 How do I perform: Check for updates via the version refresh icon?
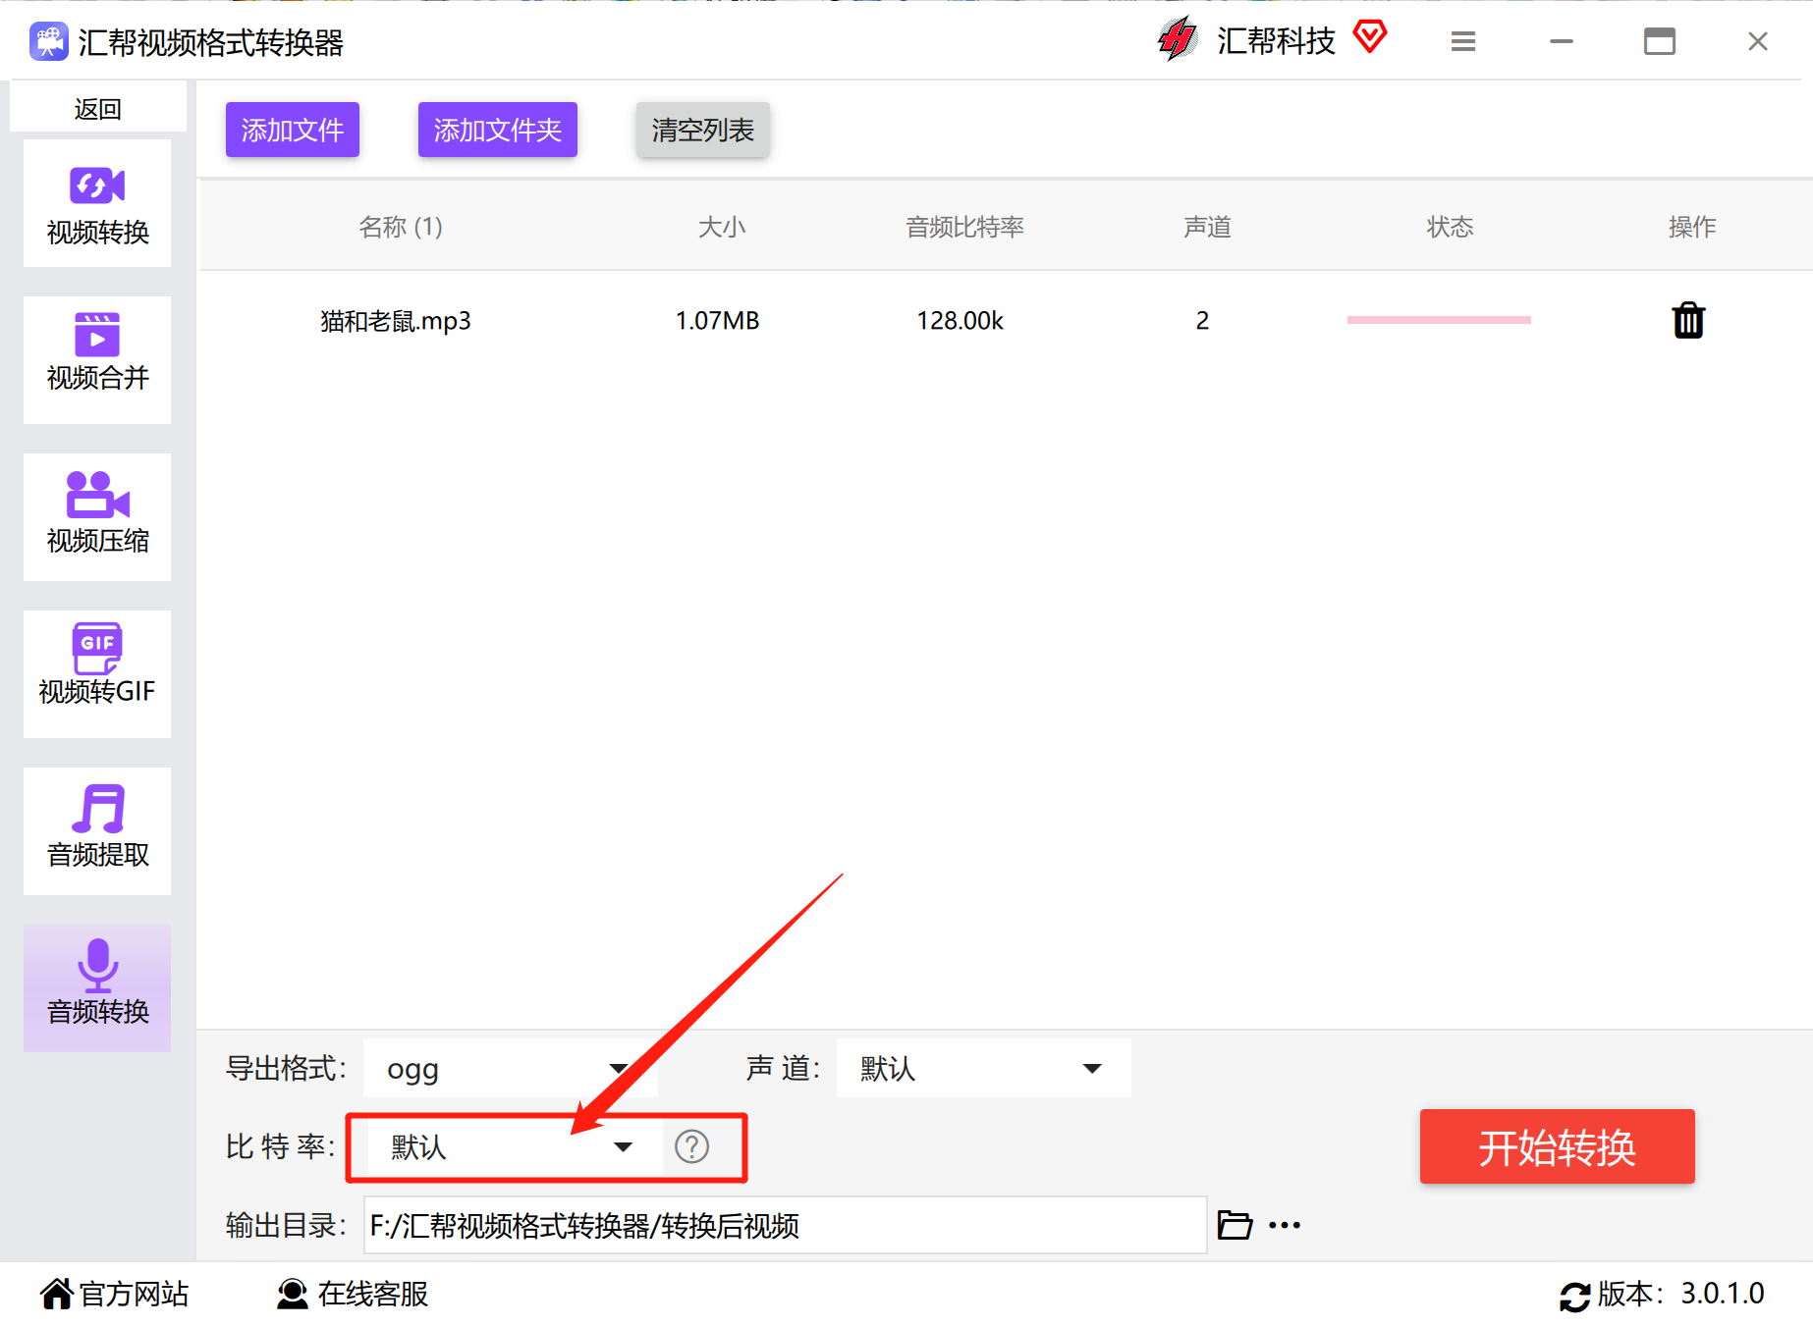coord(1575,1296)
